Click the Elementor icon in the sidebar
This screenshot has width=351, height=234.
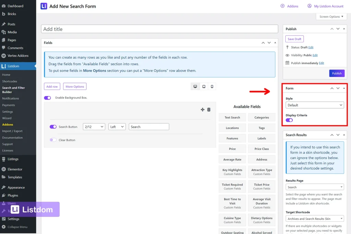[x=4, y=169]
